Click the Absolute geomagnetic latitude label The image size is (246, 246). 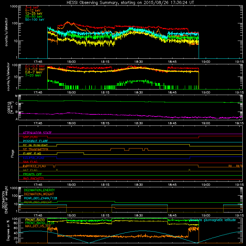pyautogui.click(x=212, y=220)
